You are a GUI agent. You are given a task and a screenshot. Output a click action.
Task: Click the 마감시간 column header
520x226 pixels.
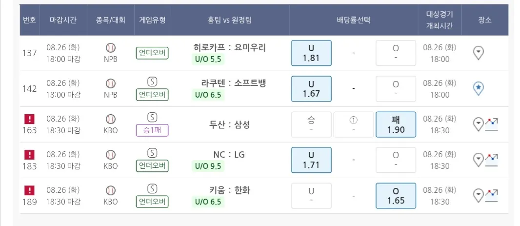click(63, 20)
